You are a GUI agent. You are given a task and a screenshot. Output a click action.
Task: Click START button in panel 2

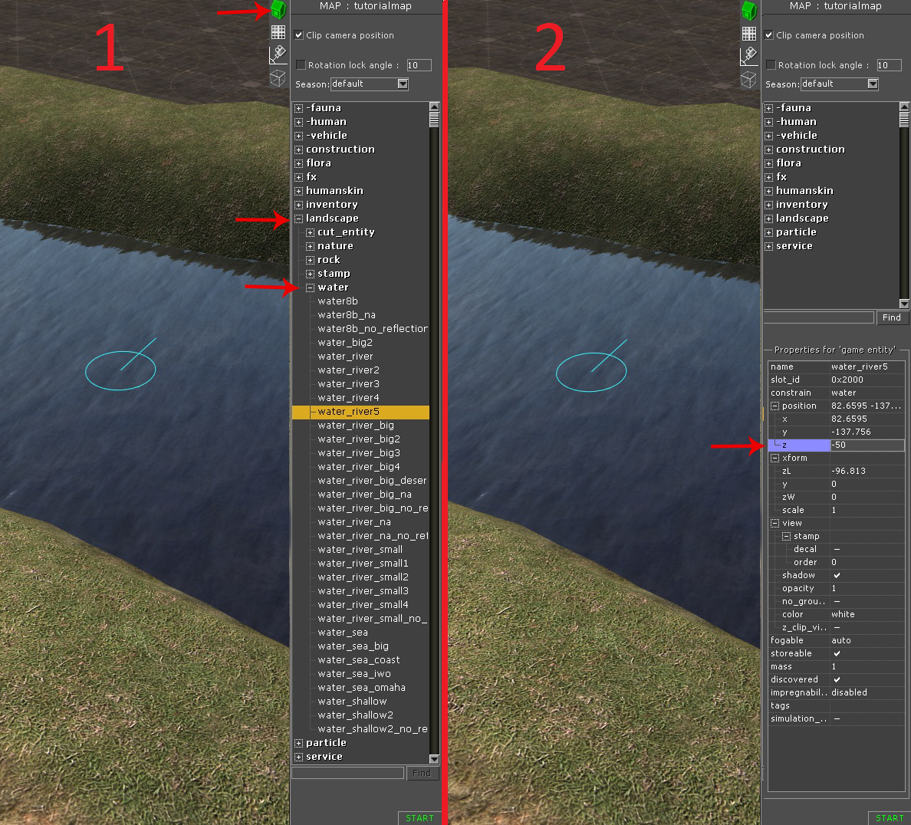tap(890, 818)
